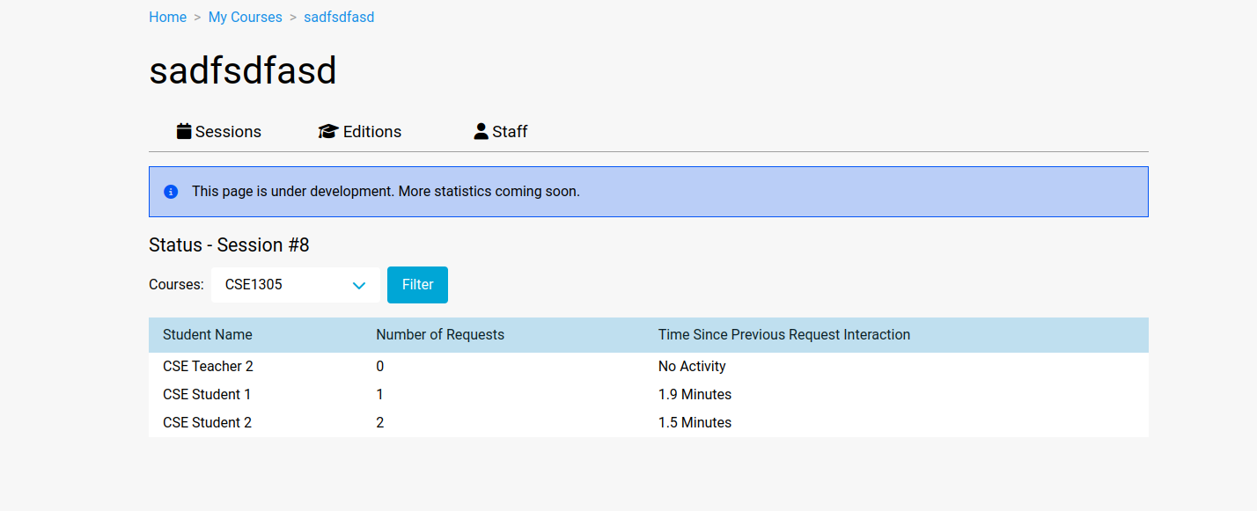1257x511 pixels.
Task: Click the Filter button
Action: pos(417,285)
